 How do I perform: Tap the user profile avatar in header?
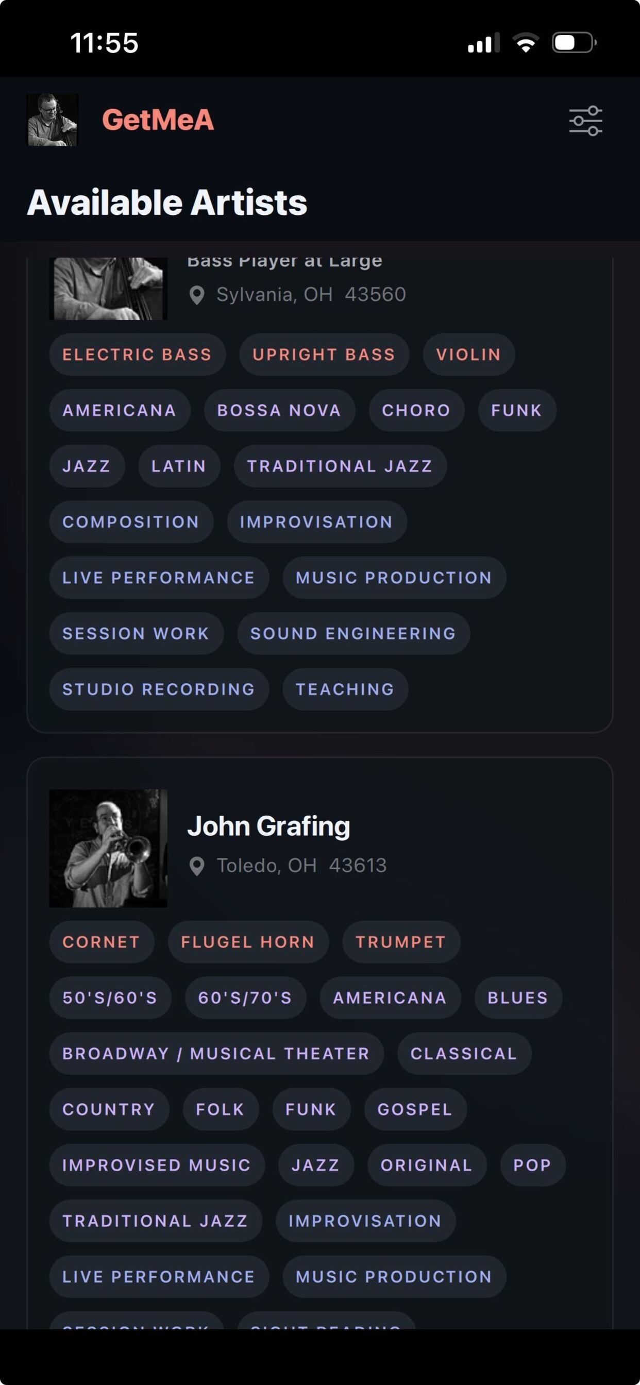pos(53,120)
